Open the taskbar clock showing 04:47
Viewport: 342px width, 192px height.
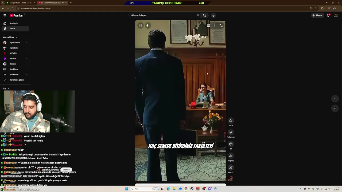(x=336, y=189)
